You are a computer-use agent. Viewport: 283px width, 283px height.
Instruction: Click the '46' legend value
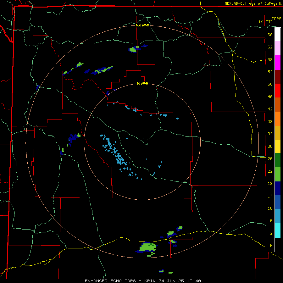click(x=270, y=97)
